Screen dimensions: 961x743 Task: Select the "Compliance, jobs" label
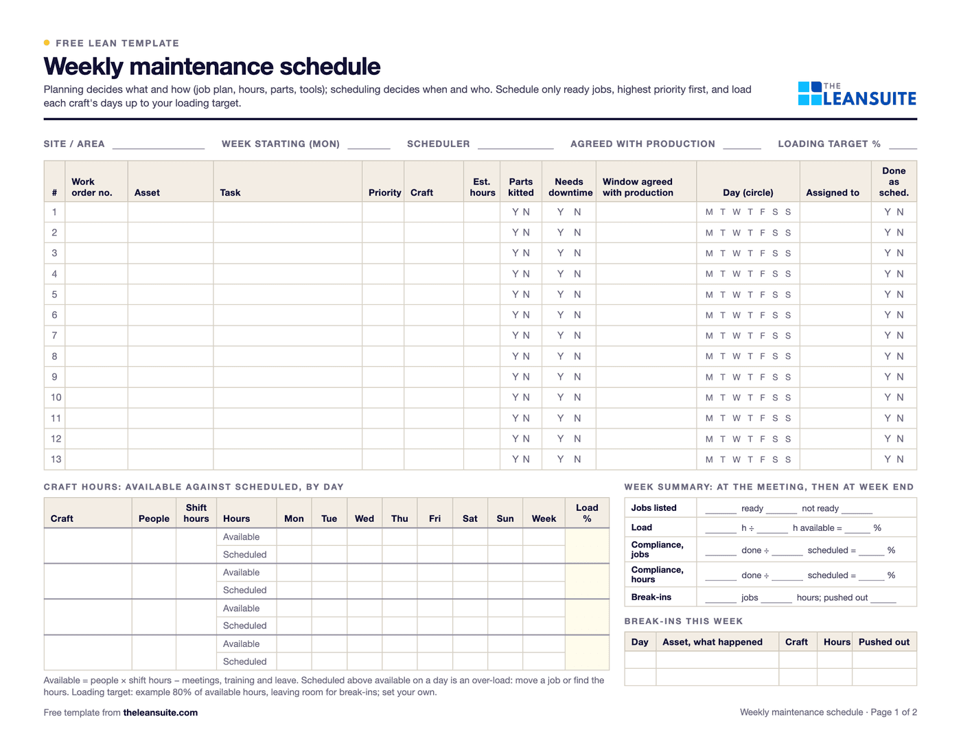[x=658, y=549]
